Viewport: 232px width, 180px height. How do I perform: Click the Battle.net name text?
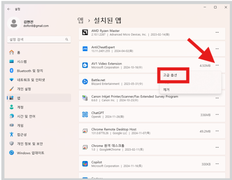[98, 80]
